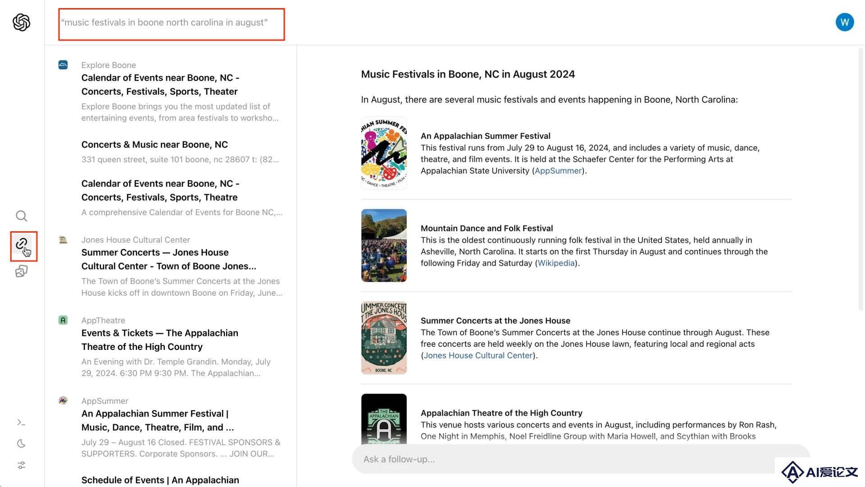Open Schedule of Events result

pos(160,480)
